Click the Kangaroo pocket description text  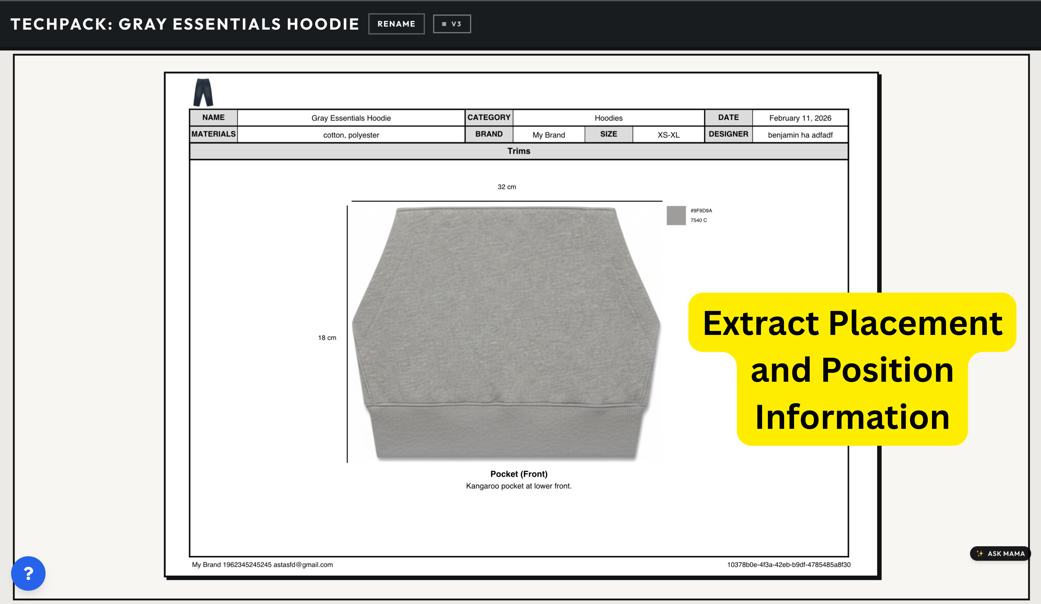pos(518,486)
